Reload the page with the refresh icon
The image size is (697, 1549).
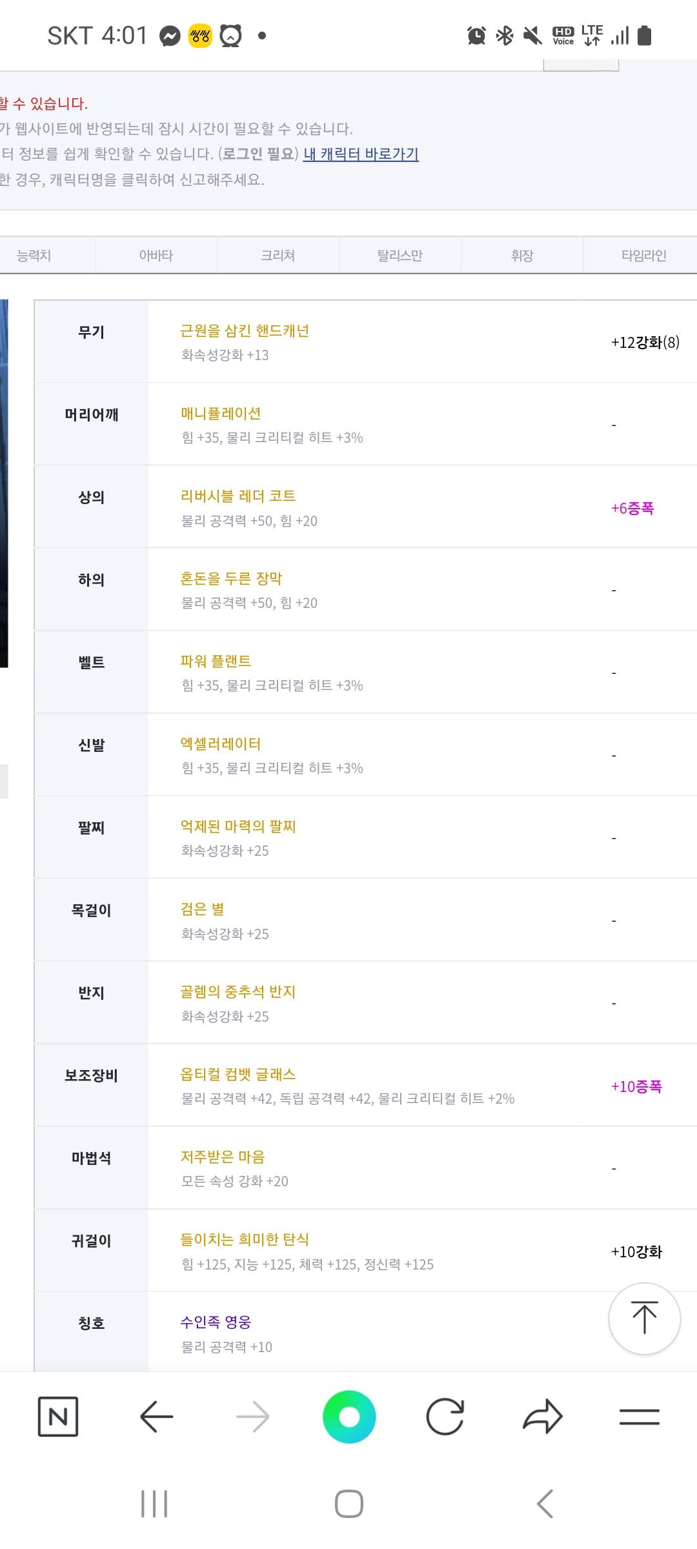(x=445, y=1417)
